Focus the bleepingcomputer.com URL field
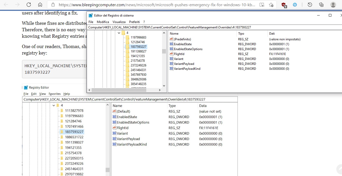Image resolution: width=342 pixels, height=176 pixels. (157, 5)
